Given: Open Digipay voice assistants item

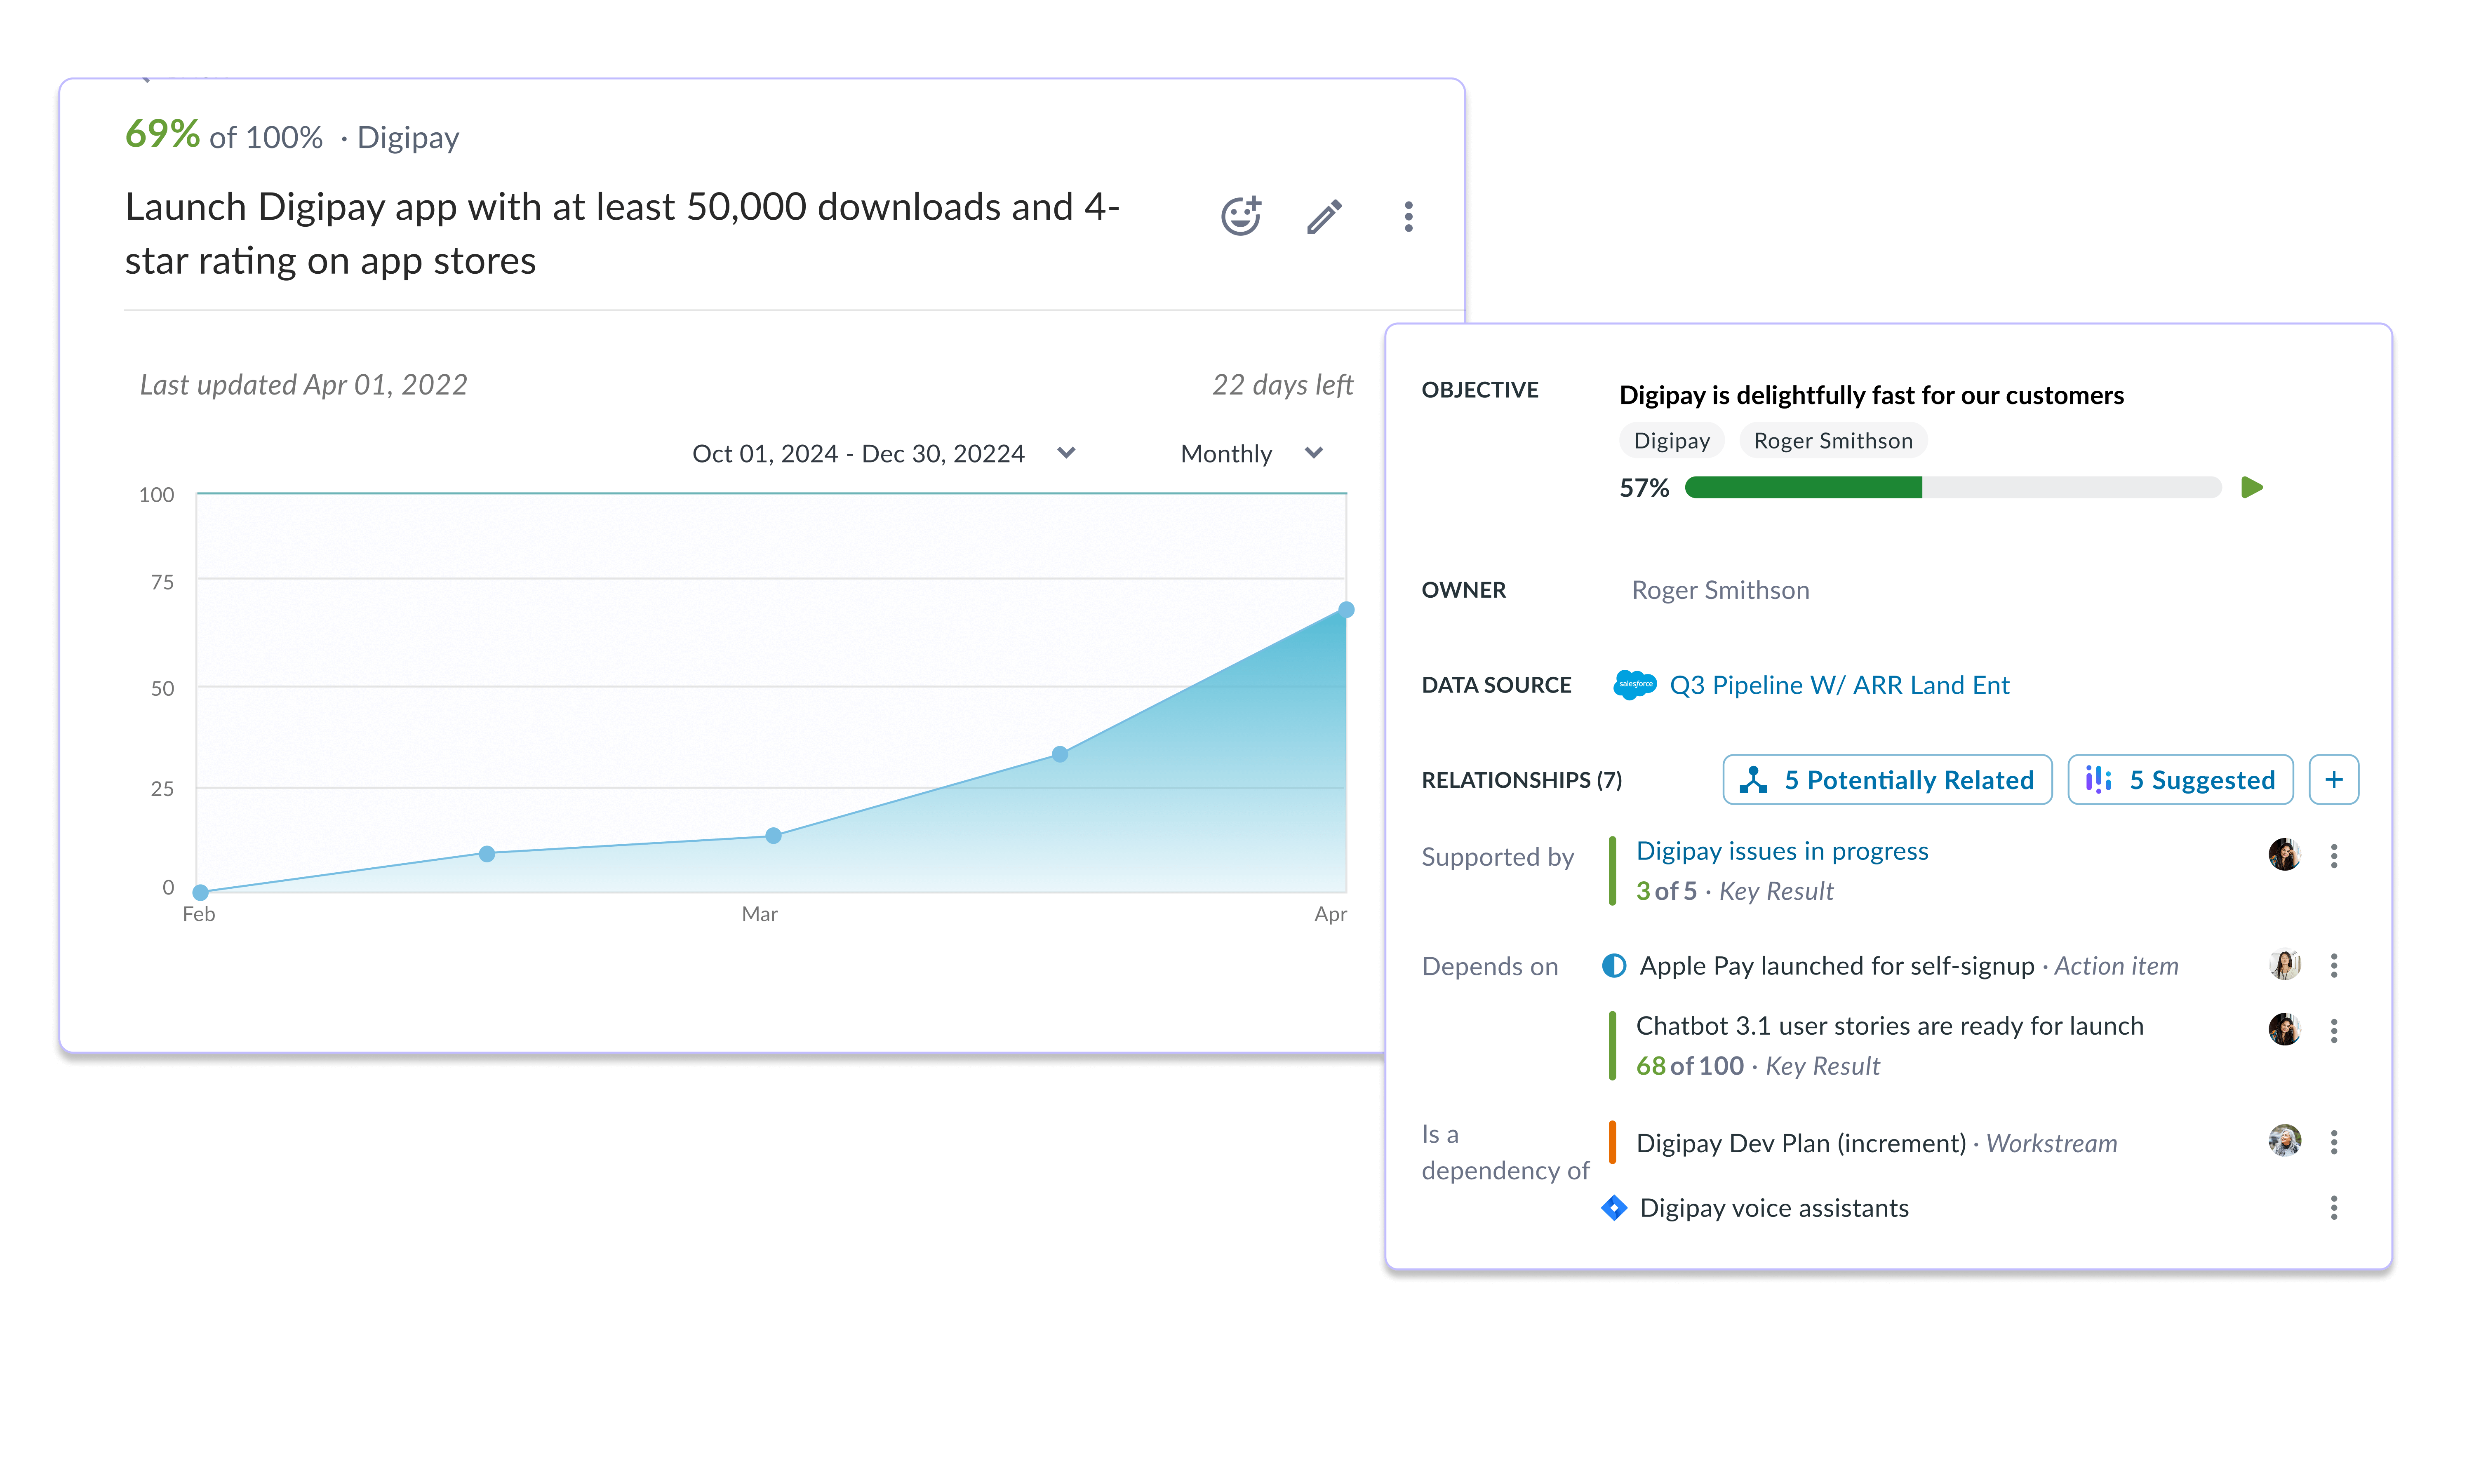Looking at the screenshot, I should pyautogui.click(x=1773, y=1207).
